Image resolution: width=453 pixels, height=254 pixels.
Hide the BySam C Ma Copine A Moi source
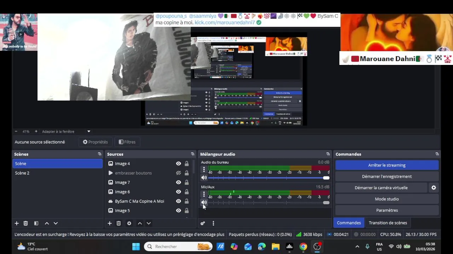(x=178, y=201)
